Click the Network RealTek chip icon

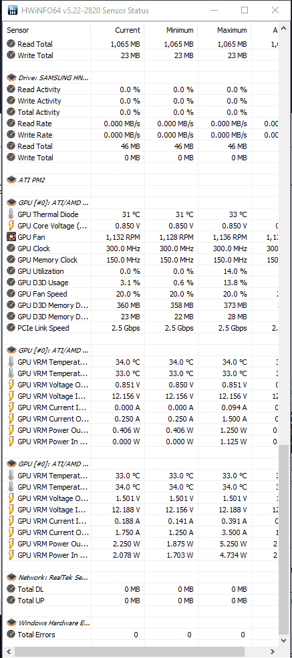pos(11,577)
